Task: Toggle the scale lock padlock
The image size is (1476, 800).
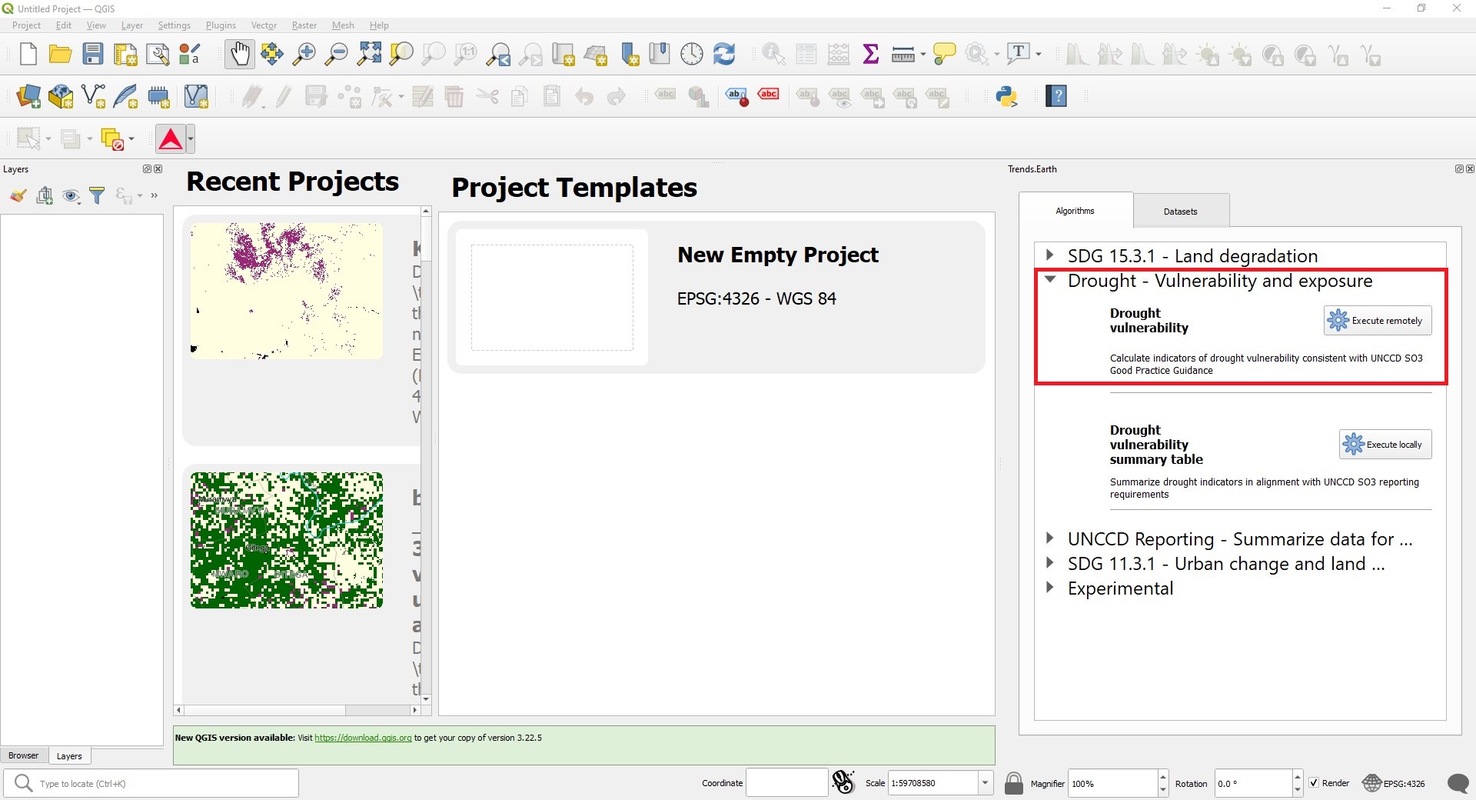Action: tap(1014, 783)
